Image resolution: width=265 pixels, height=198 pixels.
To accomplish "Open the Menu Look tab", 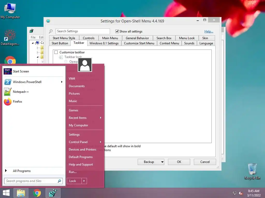I will pos(187,38).
